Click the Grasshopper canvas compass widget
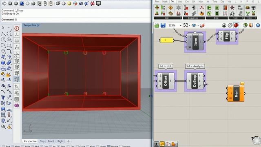Image resolution: width=261 pixels, height=147 pixels. click(x=257, y=140)
